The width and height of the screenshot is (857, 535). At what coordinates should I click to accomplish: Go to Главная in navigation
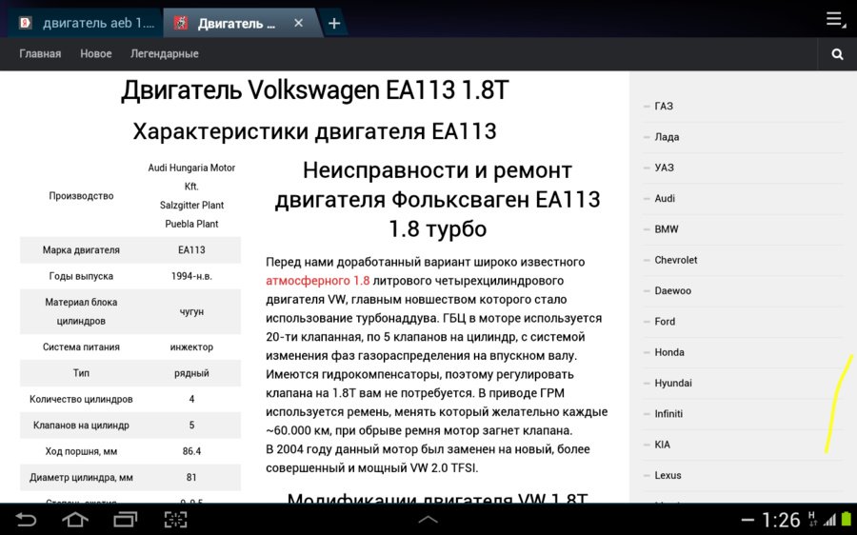click(40, 53)
